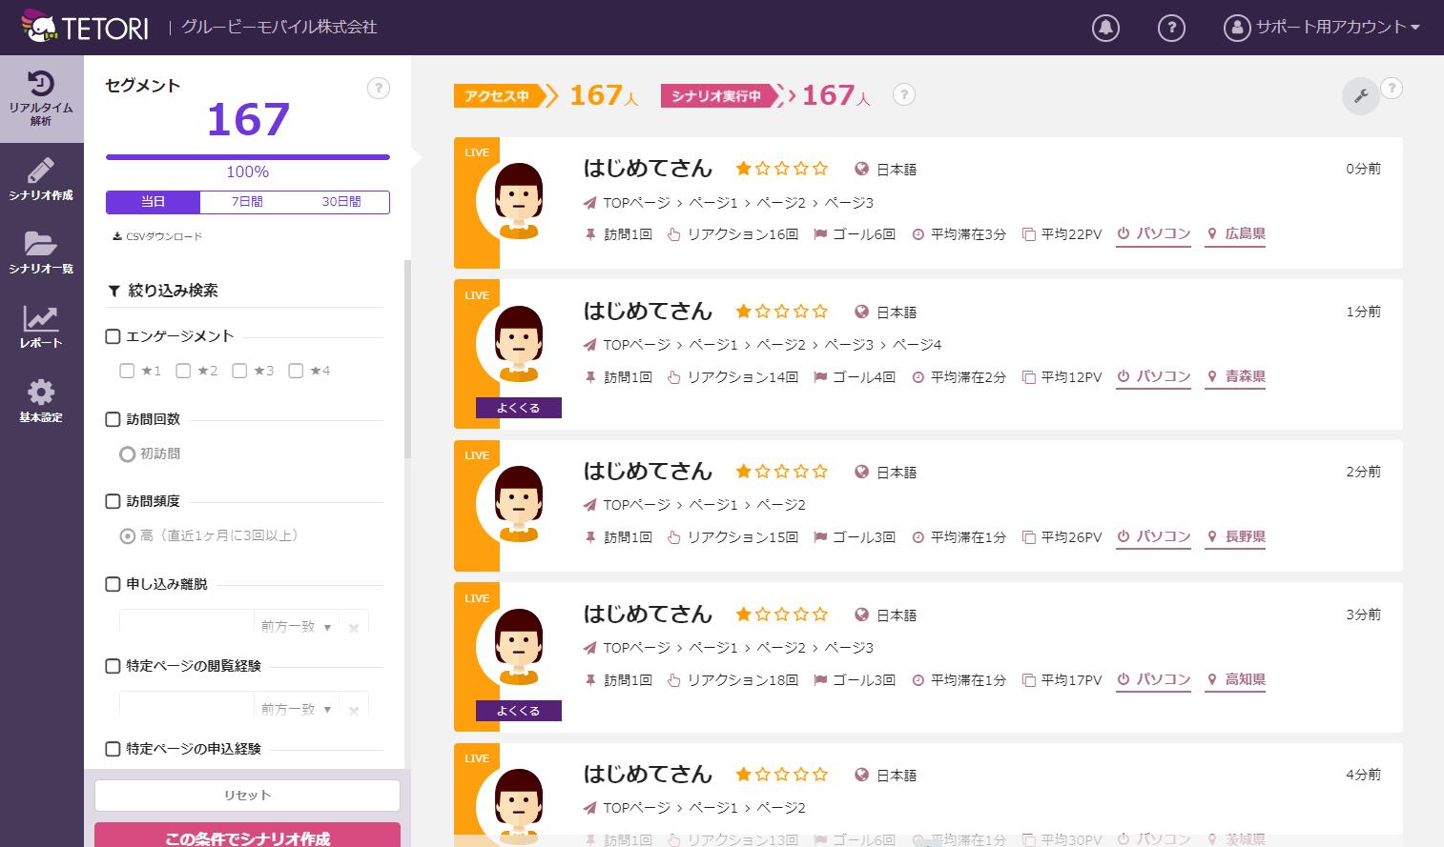
Task: Click 高知県 location link
Action: point(1236,679)
